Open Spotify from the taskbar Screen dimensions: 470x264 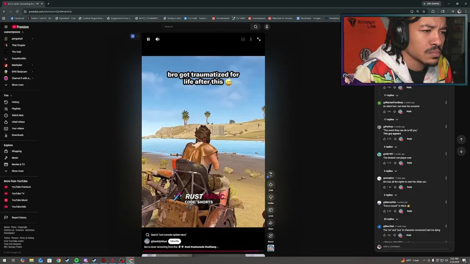tap(76, 261)
